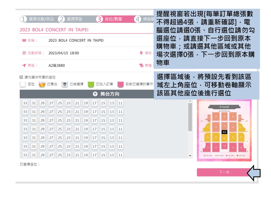Select section A2 on the venue map
The height and width of the screenshot is (203, 271).
pyautogui.click(x=216, y=116)
